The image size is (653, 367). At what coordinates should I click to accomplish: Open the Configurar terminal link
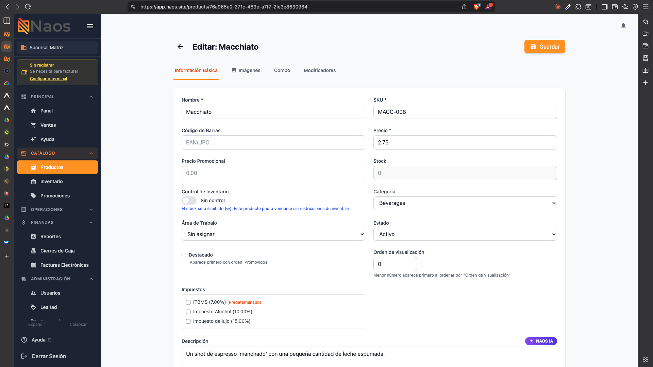click(x=49, y=79)
